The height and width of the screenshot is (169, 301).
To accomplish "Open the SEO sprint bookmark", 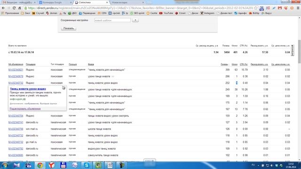I will pos(137,13).
